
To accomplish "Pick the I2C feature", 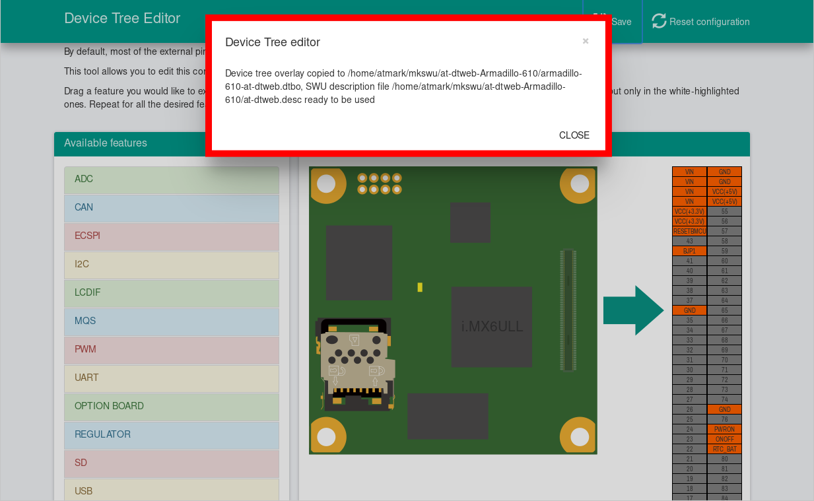I will click(x=171, y=265).
